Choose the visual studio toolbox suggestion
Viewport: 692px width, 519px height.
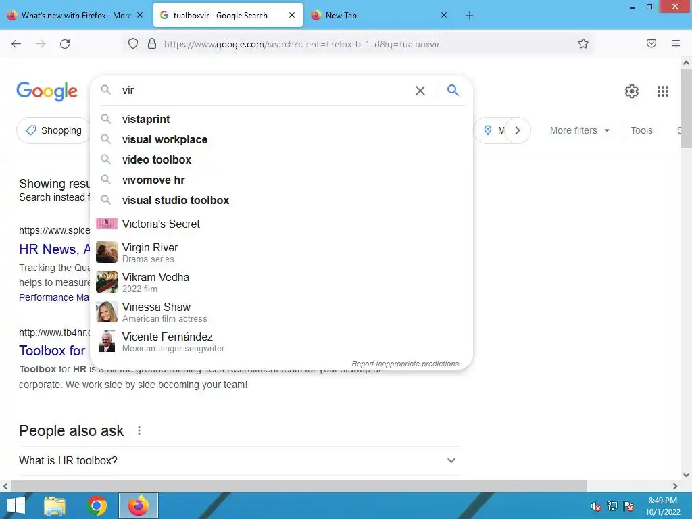(281, 200)
